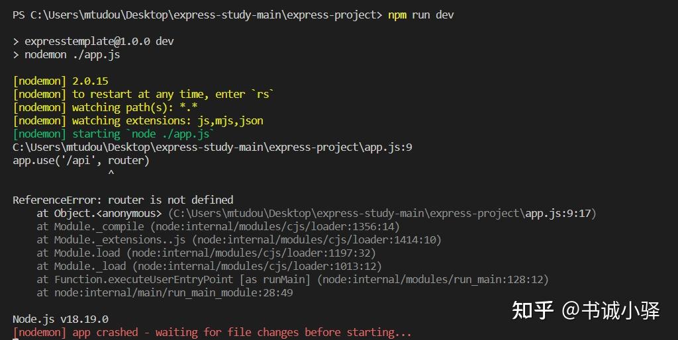Click the 'at Object.<anonymous>' stack frame text
The image size is (678, 340).
(99, 214)
